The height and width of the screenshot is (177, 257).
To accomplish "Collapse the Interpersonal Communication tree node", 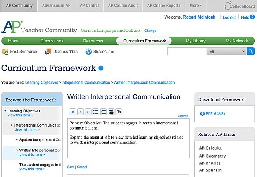I will [x=12, y=125].
